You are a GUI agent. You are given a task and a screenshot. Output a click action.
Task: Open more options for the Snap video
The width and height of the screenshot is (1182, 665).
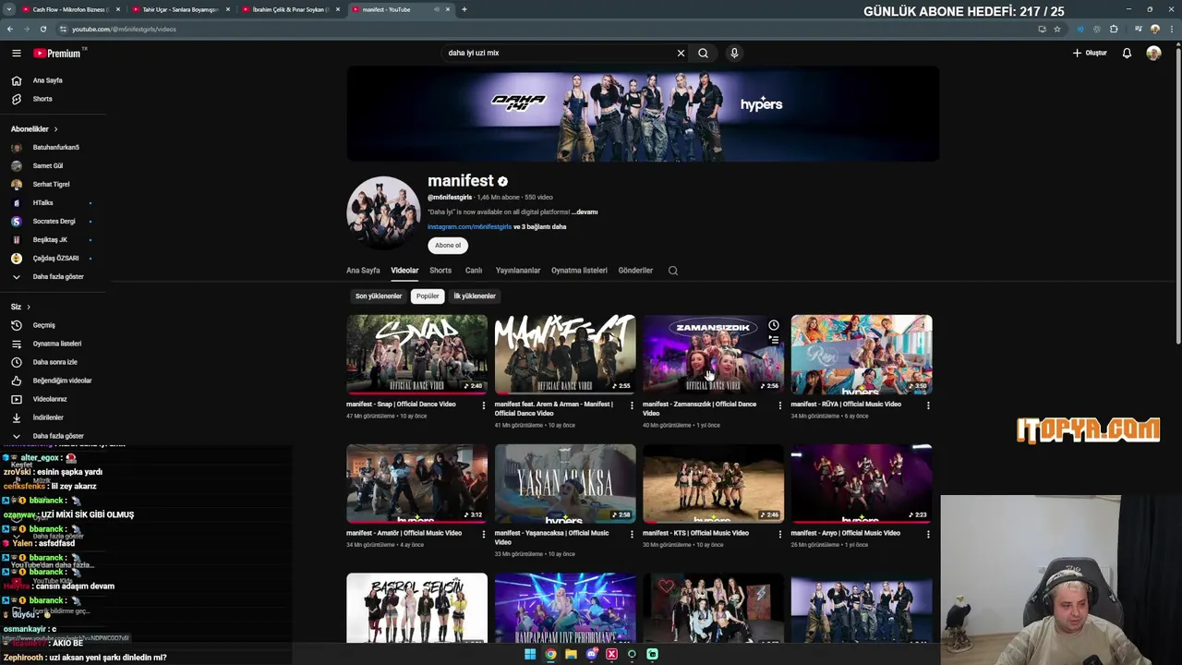pyautogui.click(x=483, y=405)
